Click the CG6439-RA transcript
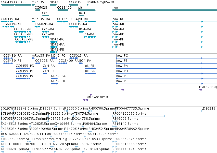 coord(7,22)
